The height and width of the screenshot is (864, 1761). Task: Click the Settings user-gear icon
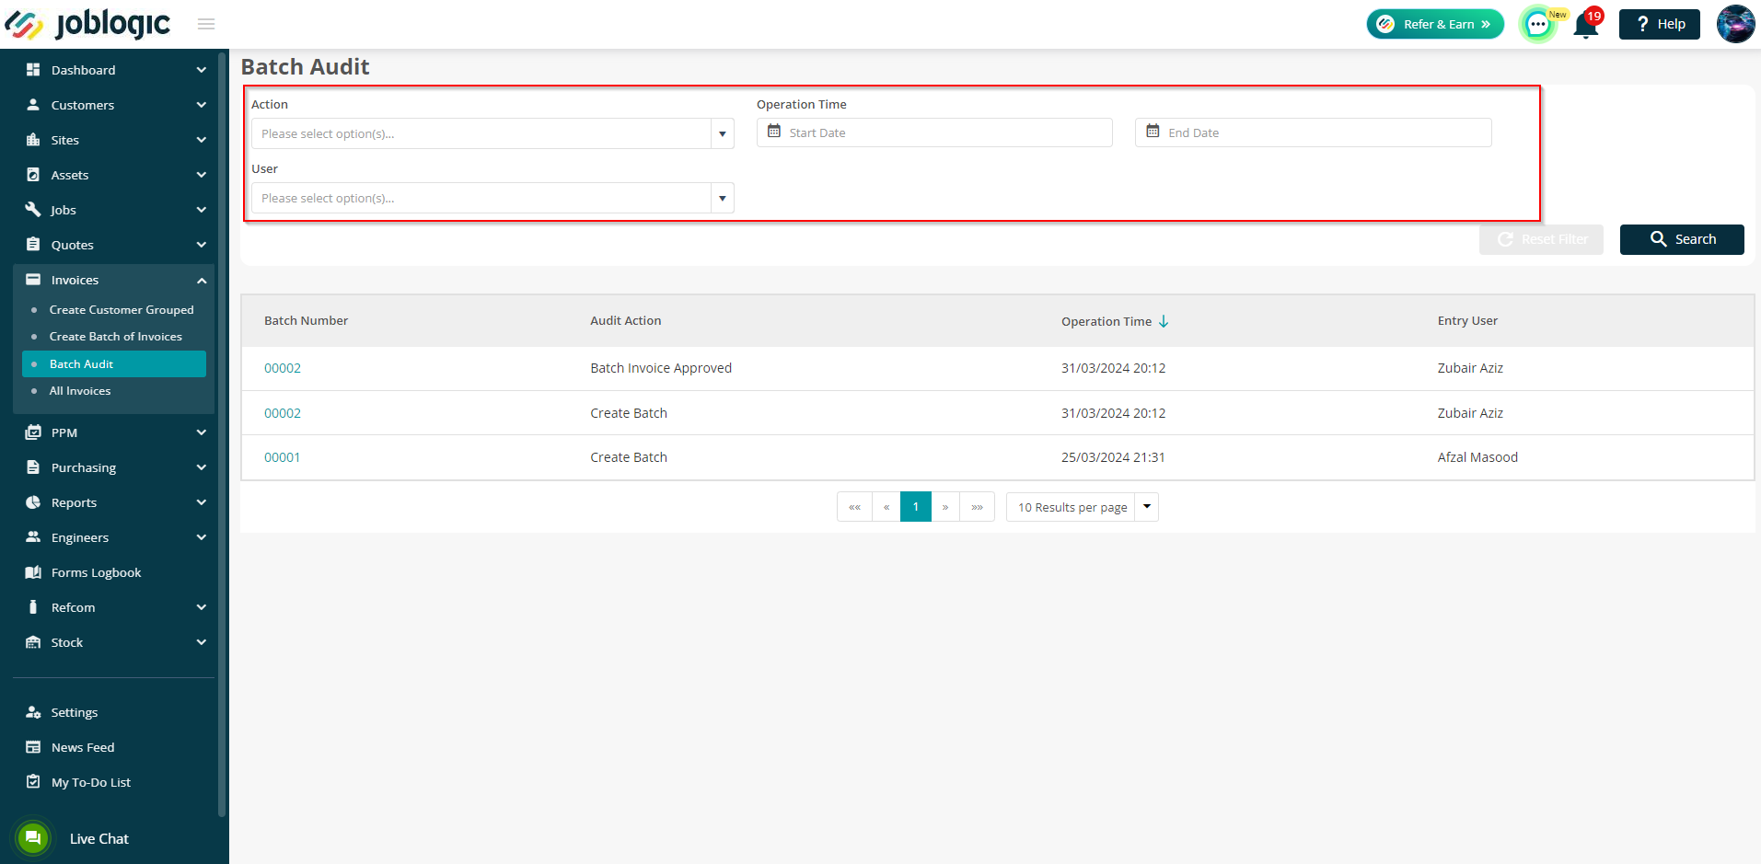(33, 712)
